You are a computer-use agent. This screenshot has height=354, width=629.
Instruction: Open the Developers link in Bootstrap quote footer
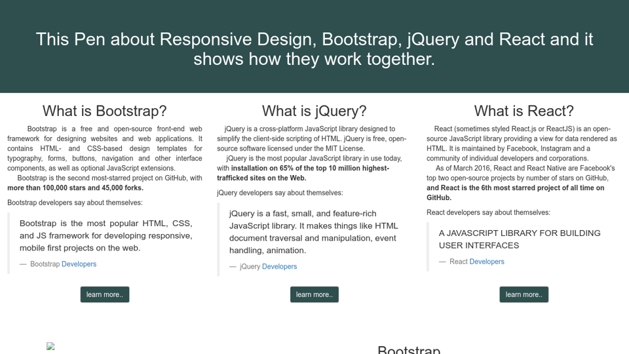coord(79,264)
